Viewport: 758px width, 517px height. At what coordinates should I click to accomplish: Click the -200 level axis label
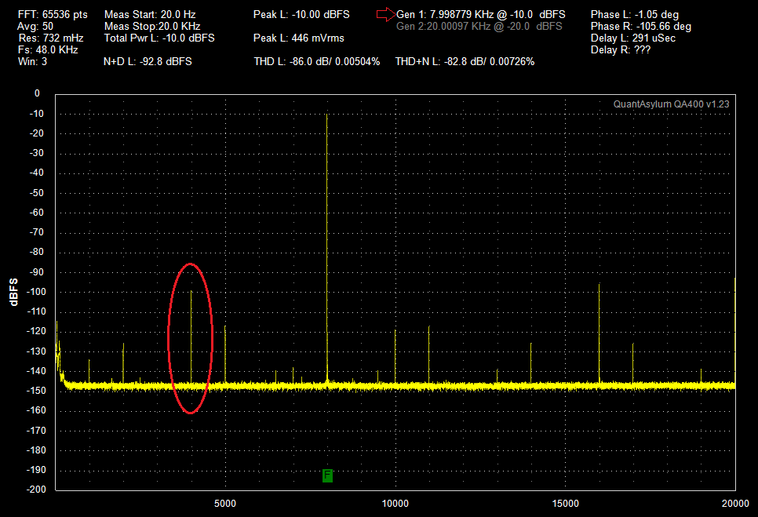(36, 489)
